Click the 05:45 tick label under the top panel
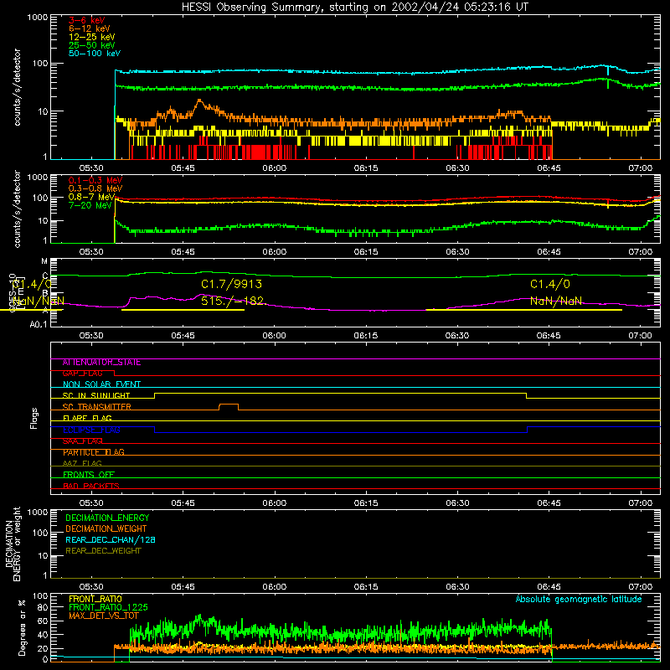Screen dimensions: 670x670 (183, 168)
